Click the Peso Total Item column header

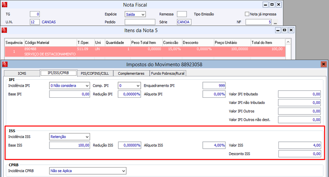pyautogui.click(x=146, y=43)
